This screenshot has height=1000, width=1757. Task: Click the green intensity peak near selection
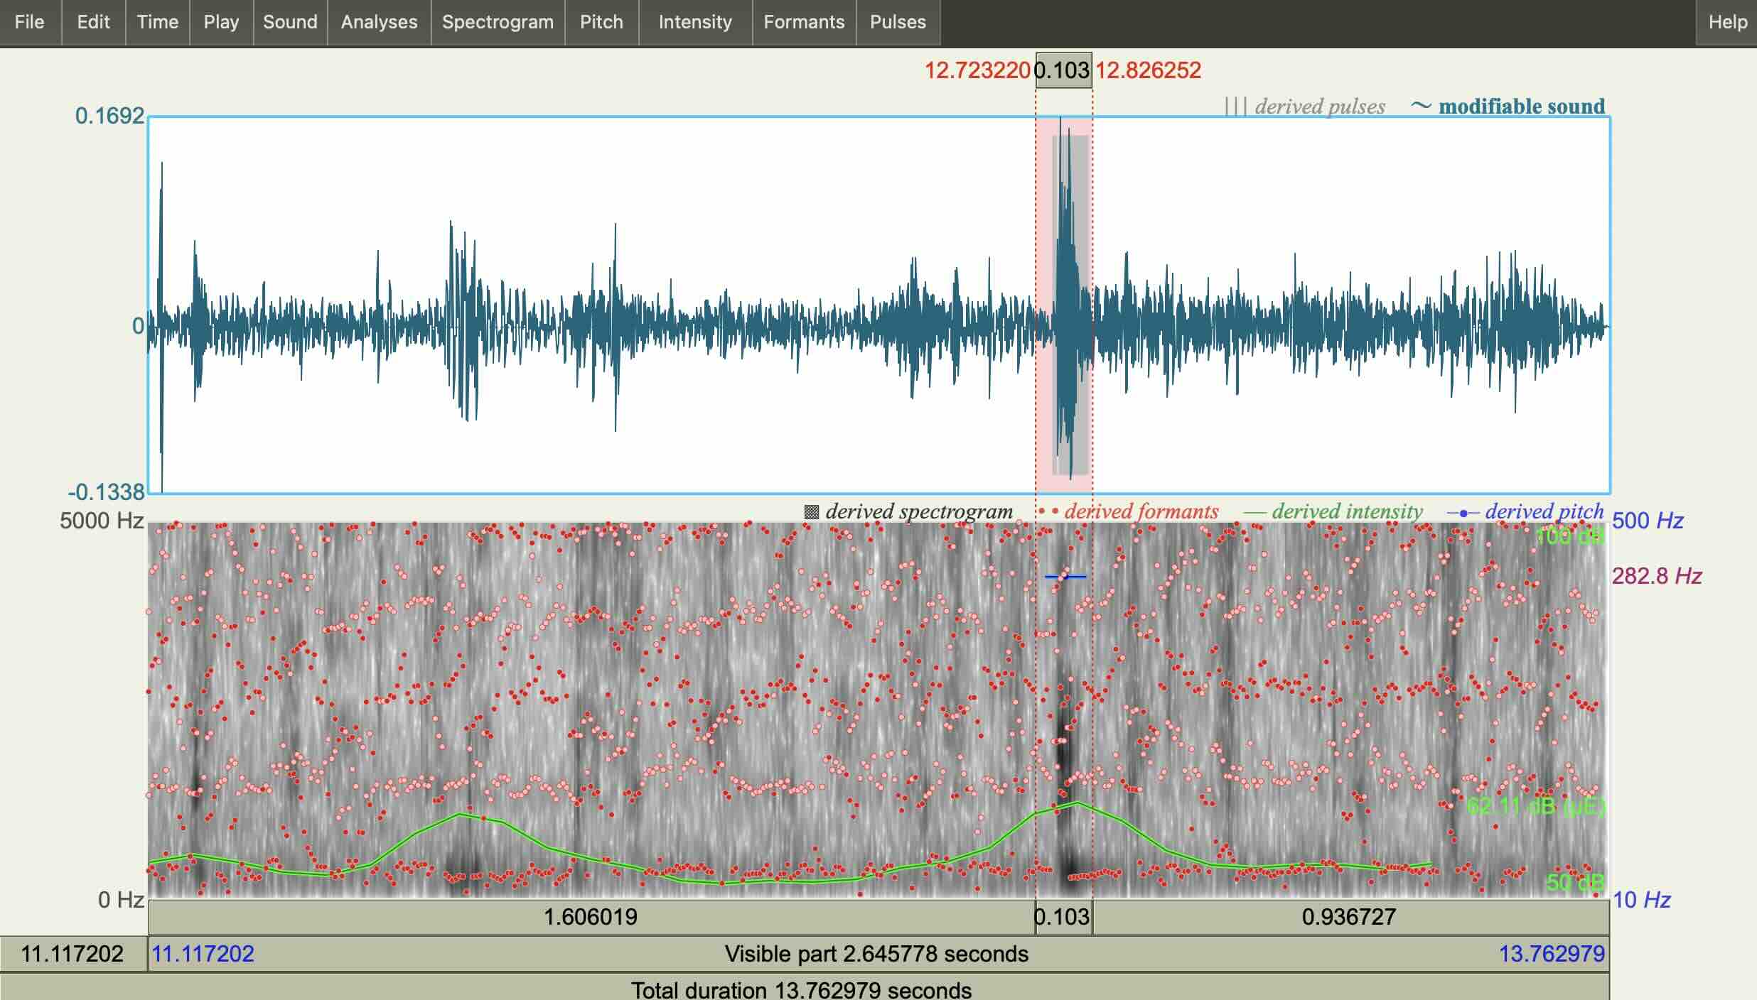pos(1077,803)
